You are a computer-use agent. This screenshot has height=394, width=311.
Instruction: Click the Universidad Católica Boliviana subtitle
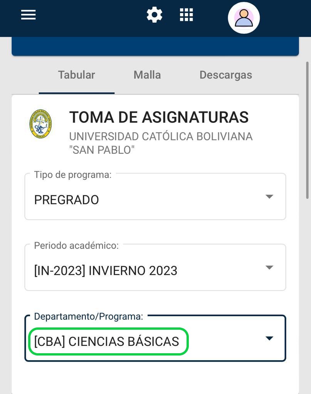[161, 143]
